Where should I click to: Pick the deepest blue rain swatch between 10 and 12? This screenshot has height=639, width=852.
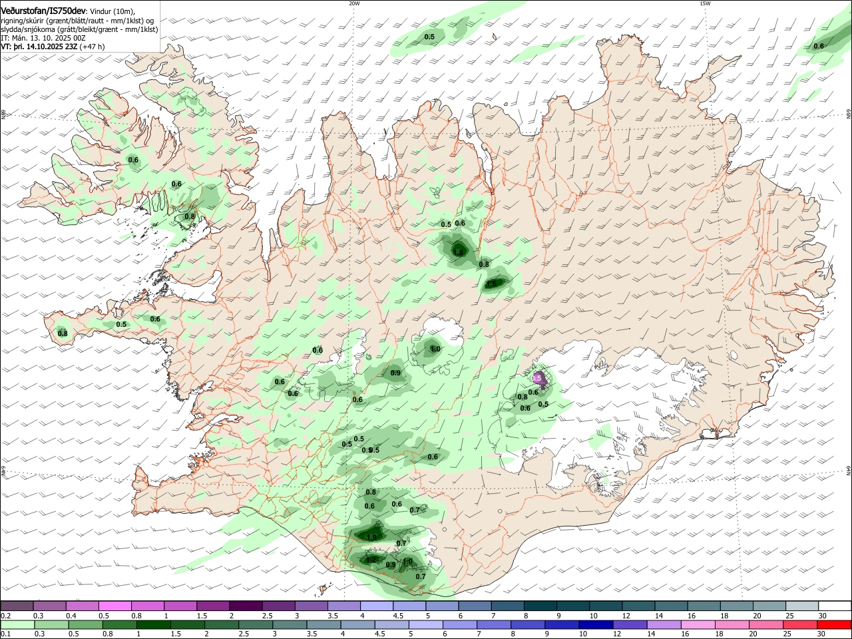(596, 625)
